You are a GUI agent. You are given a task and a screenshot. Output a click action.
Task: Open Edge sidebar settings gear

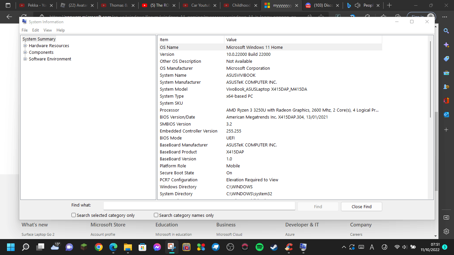click(x=446, y=231)
